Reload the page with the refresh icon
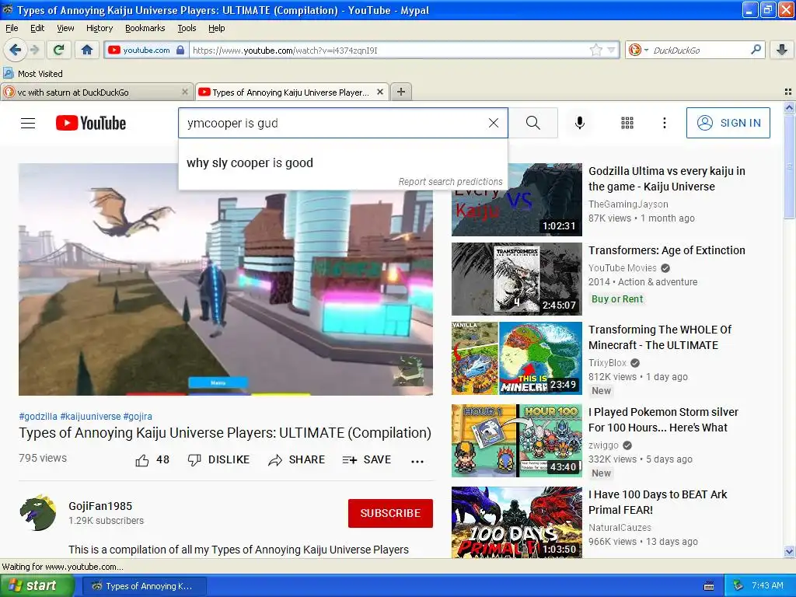The width and height of the screenshot is (796, 597). click(x=58, y=50)
